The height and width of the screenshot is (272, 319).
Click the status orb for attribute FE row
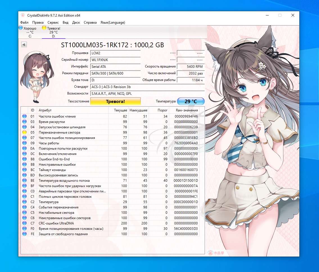click(x=24, y=234)
